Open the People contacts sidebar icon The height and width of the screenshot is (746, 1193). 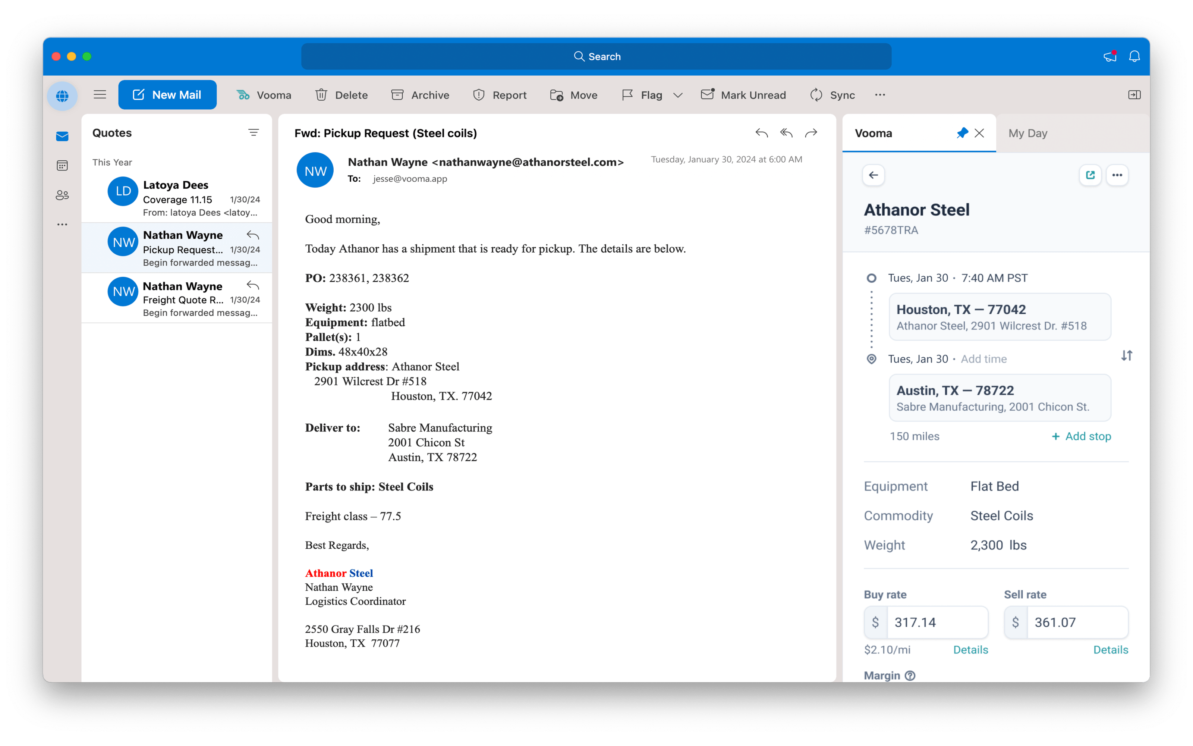point(62,195)
